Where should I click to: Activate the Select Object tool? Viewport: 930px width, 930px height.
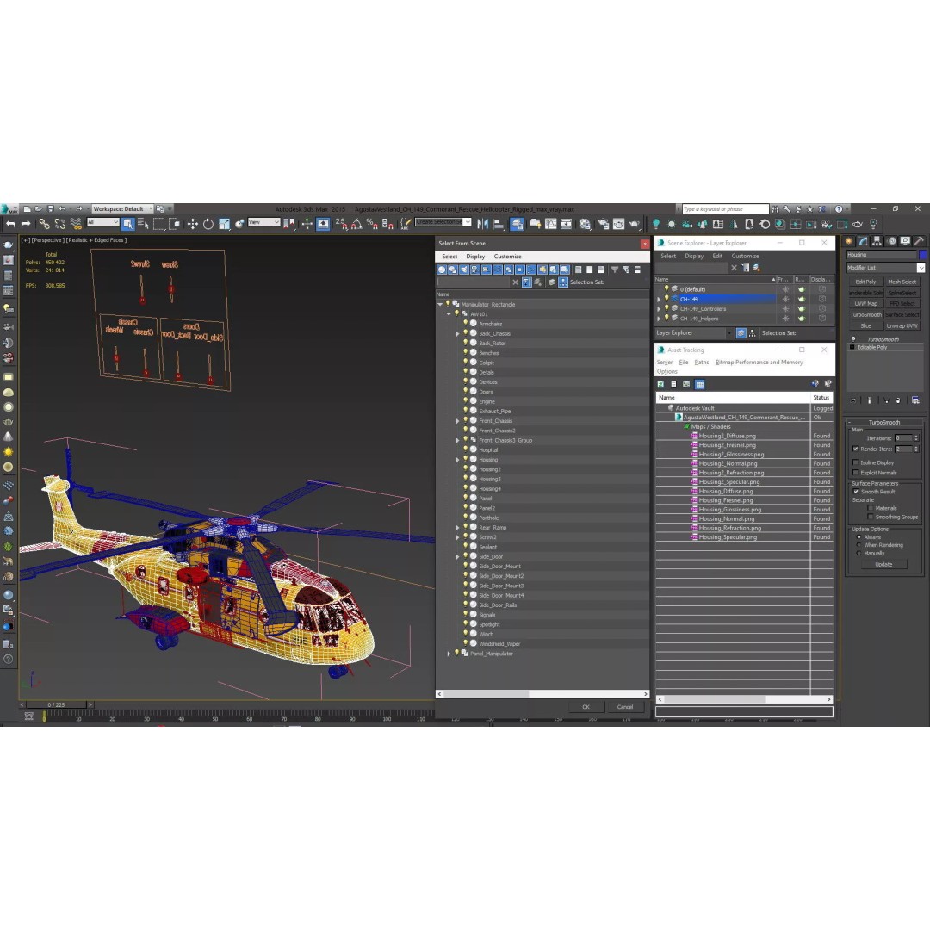(127, 224)
